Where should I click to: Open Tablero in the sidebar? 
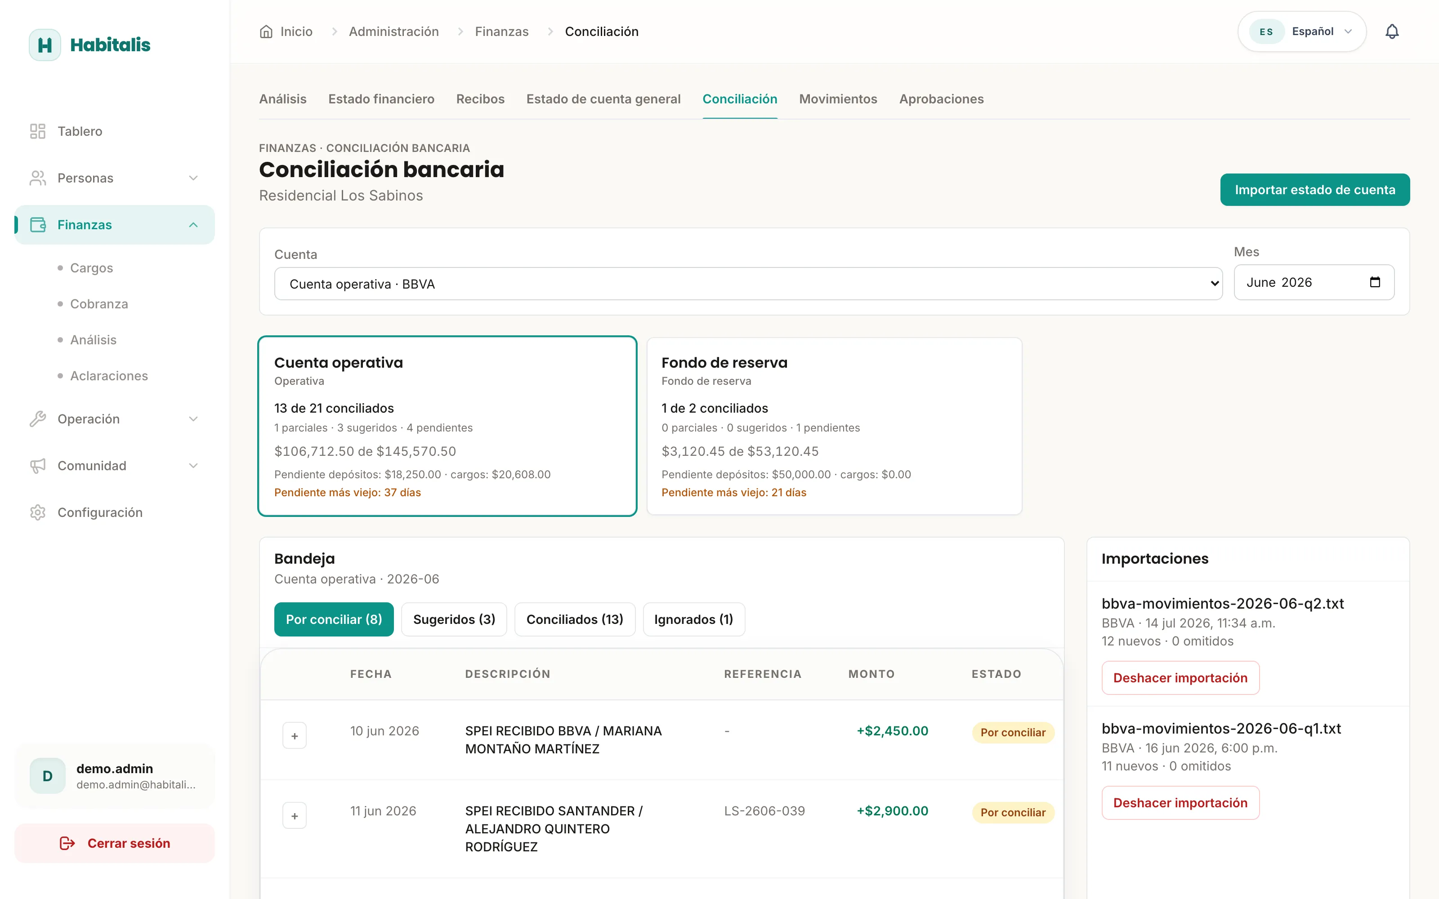(115, 131)
